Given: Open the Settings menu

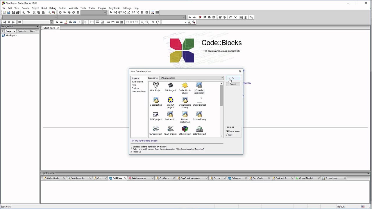Looking at the screenshot, I should coord(127,8).
